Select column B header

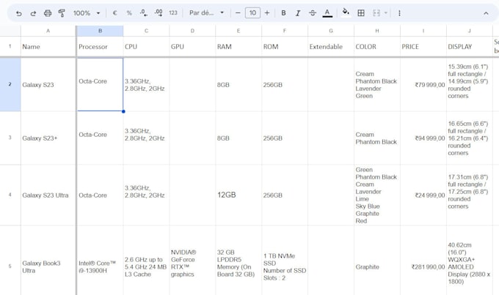pyautogui.click(x=100, y=31)
